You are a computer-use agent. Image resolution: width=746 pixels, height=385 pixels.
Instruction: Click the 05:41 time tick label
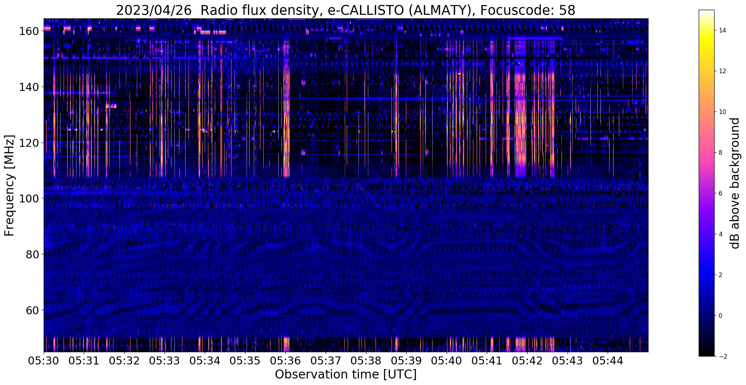tap(487, 361)
